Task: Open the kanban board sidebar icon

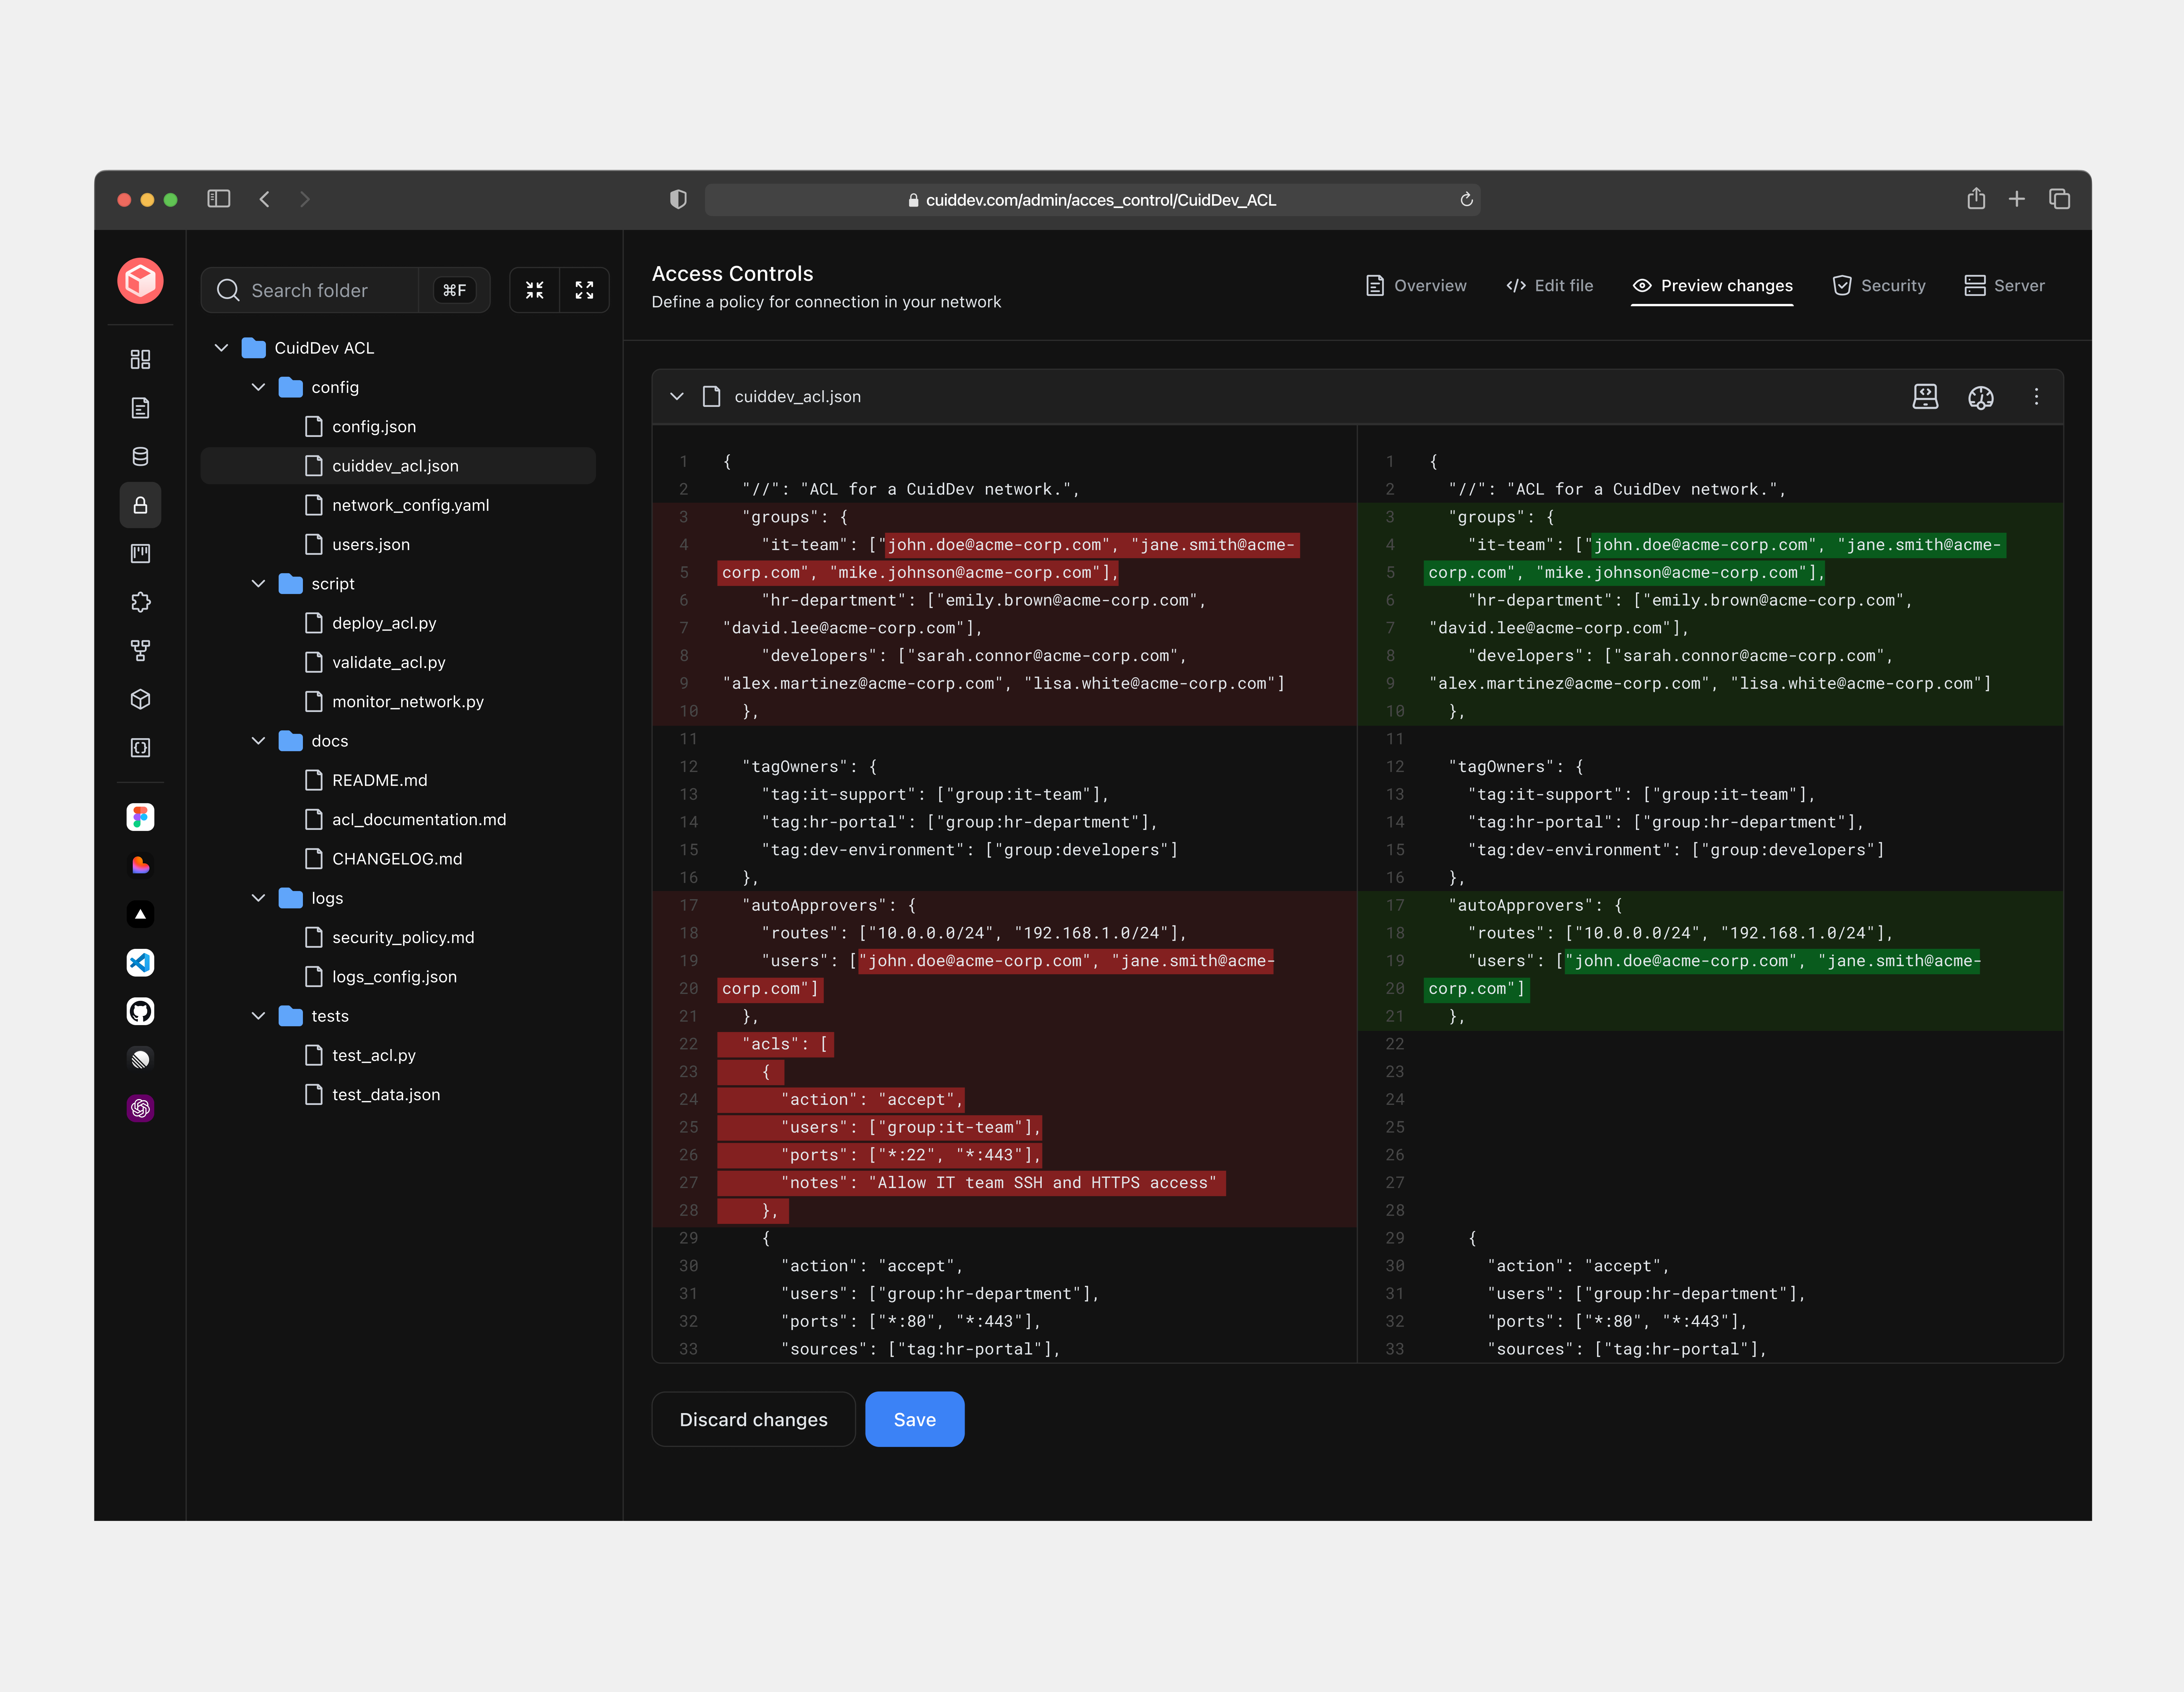Action: tap(140, 554)
